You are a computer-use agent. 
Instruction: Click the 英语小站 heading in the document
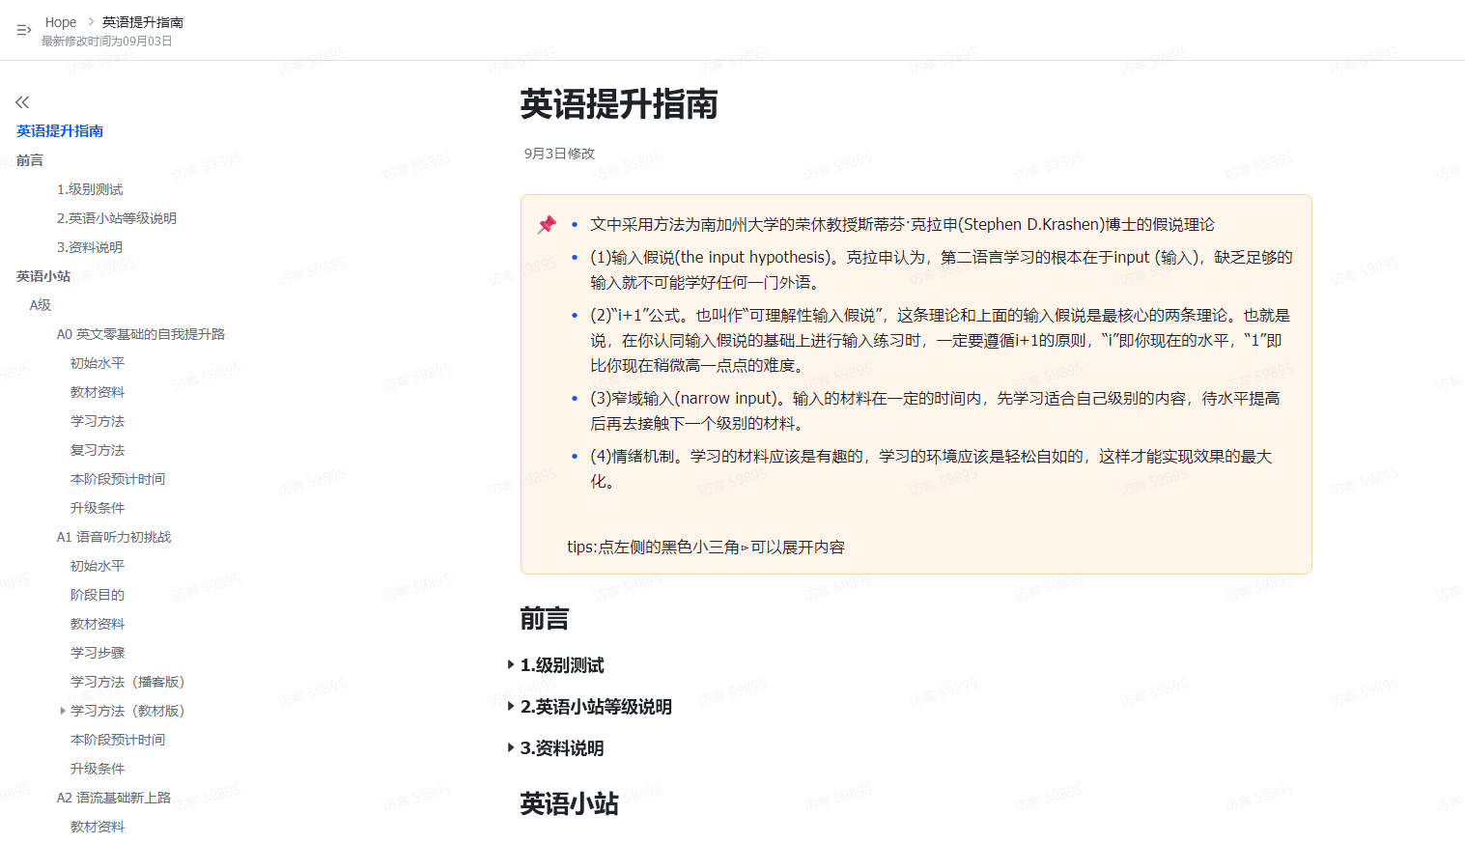(569, 804)
